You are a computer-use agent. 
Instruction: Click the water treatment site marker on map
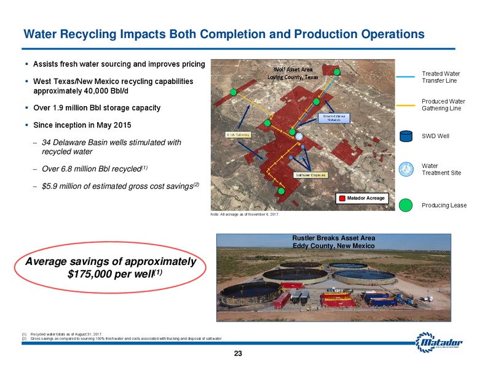click(299, 136)
